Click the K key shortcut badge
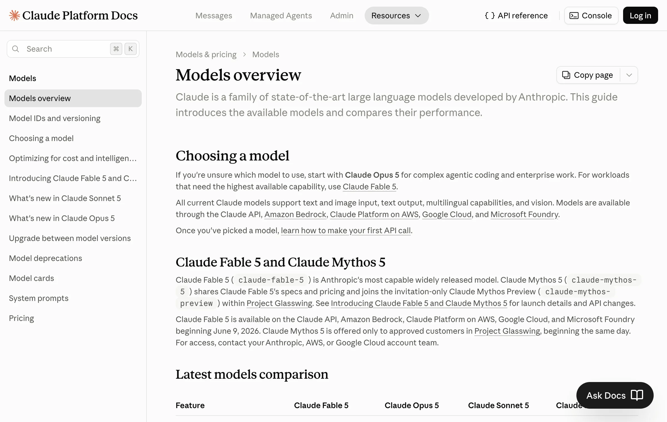Image resolution: width=667 pixels, height=422 pixels. pyautogui.click(x=131, y=49)
